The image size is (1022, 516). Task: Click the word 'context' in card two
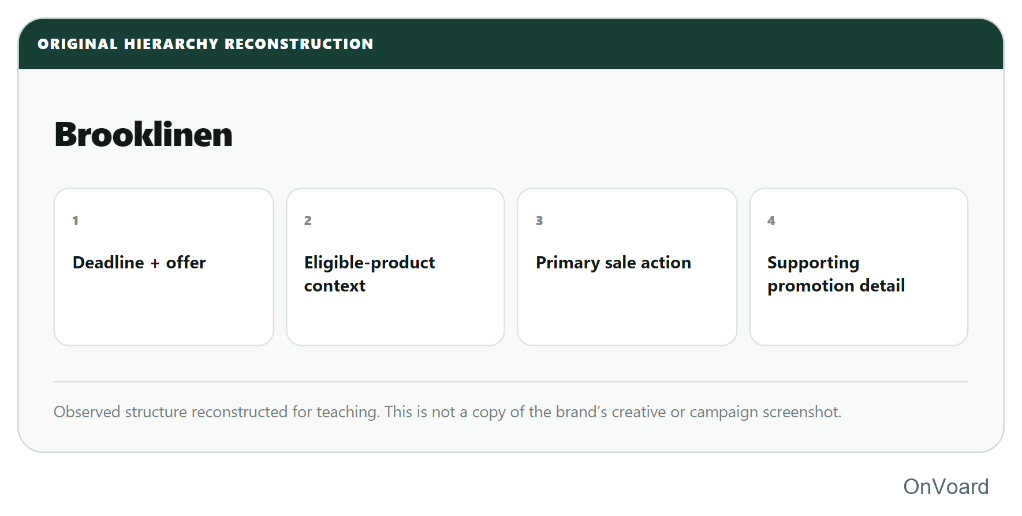[x=335, y=286]
